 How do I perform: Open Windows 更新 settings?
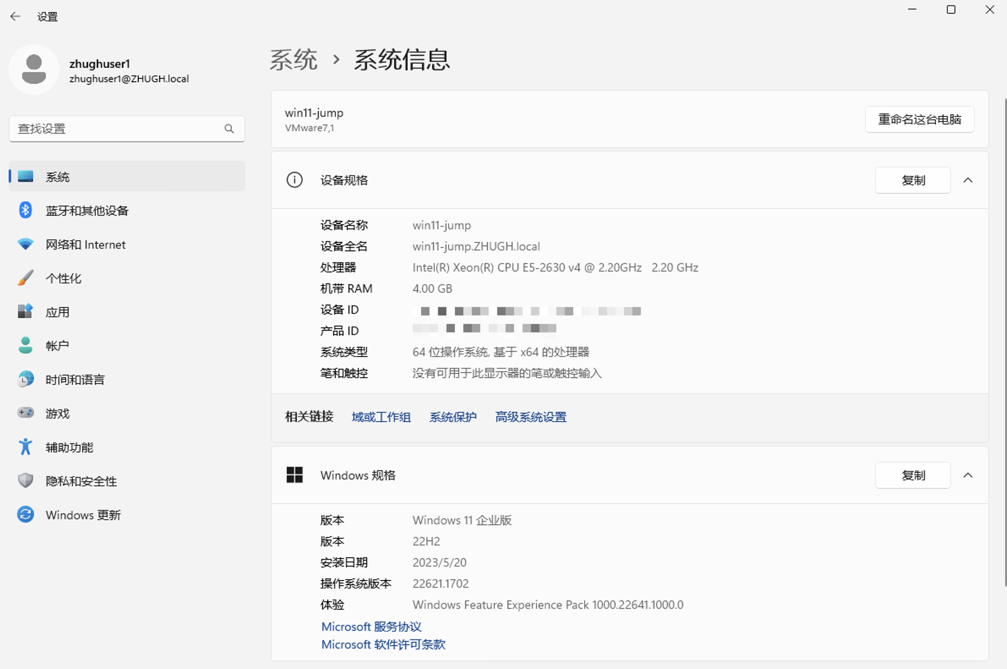pyautogui.click(x=127, y=514)
